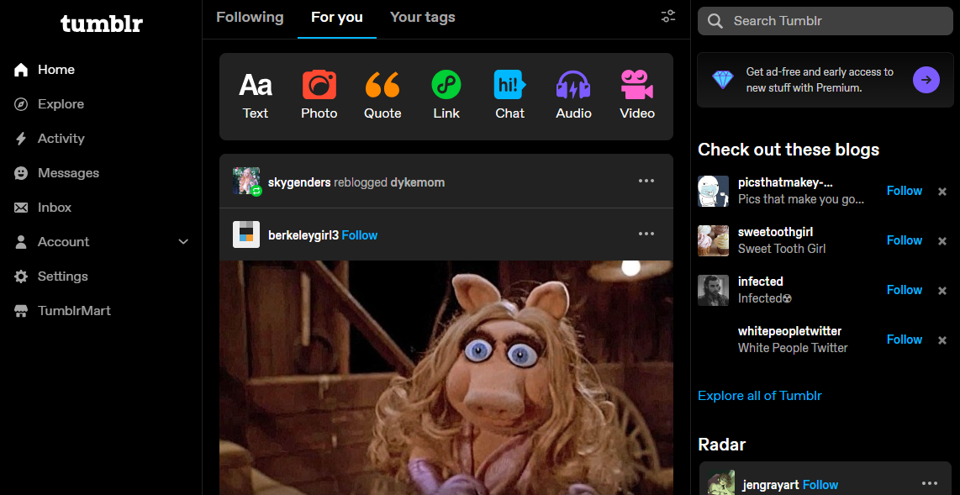This screenshot has height=495, width=960.
Task: Click the dykemom username
Action: [x=418, y=182]
